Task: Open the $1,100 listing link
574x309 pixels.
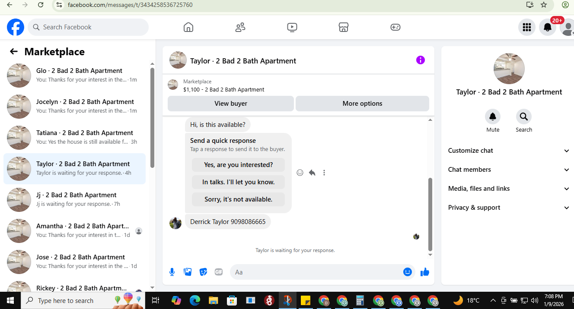Action: [223, 90]
